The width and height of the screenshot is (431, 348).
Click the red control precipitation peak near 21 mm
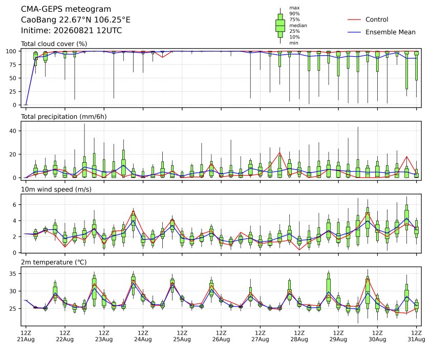pos(279,153)
